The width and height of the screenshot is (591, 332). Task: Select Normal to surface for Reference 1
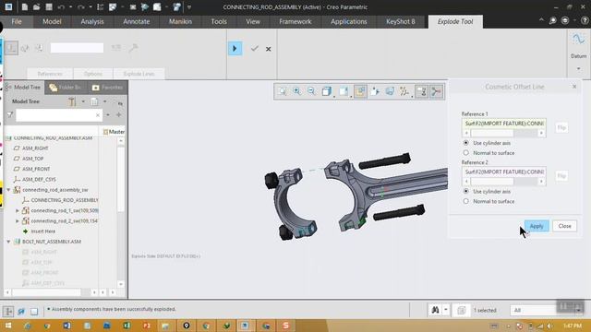(x=466, y=153)
